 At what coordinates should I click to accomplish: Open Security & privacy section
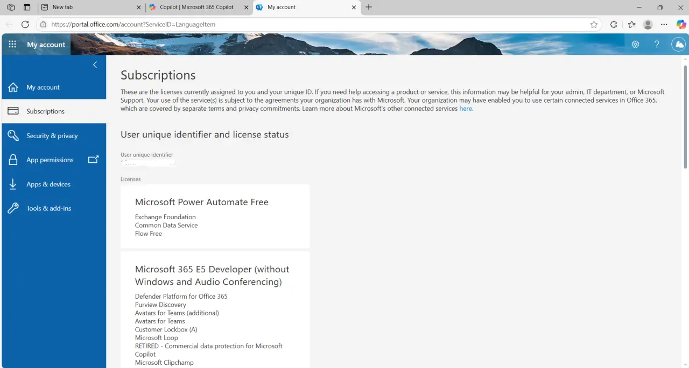[54, 136]
